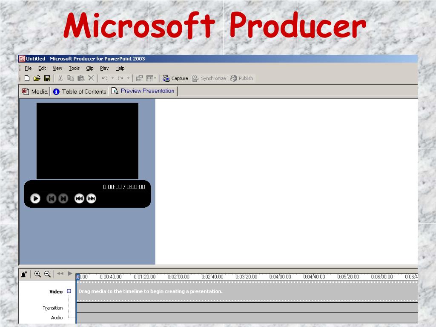The width and height of the screenshot is (436, 327).
Task: Click the Next Frame player button
Action: pyautogui.click(x=63, y=198)
